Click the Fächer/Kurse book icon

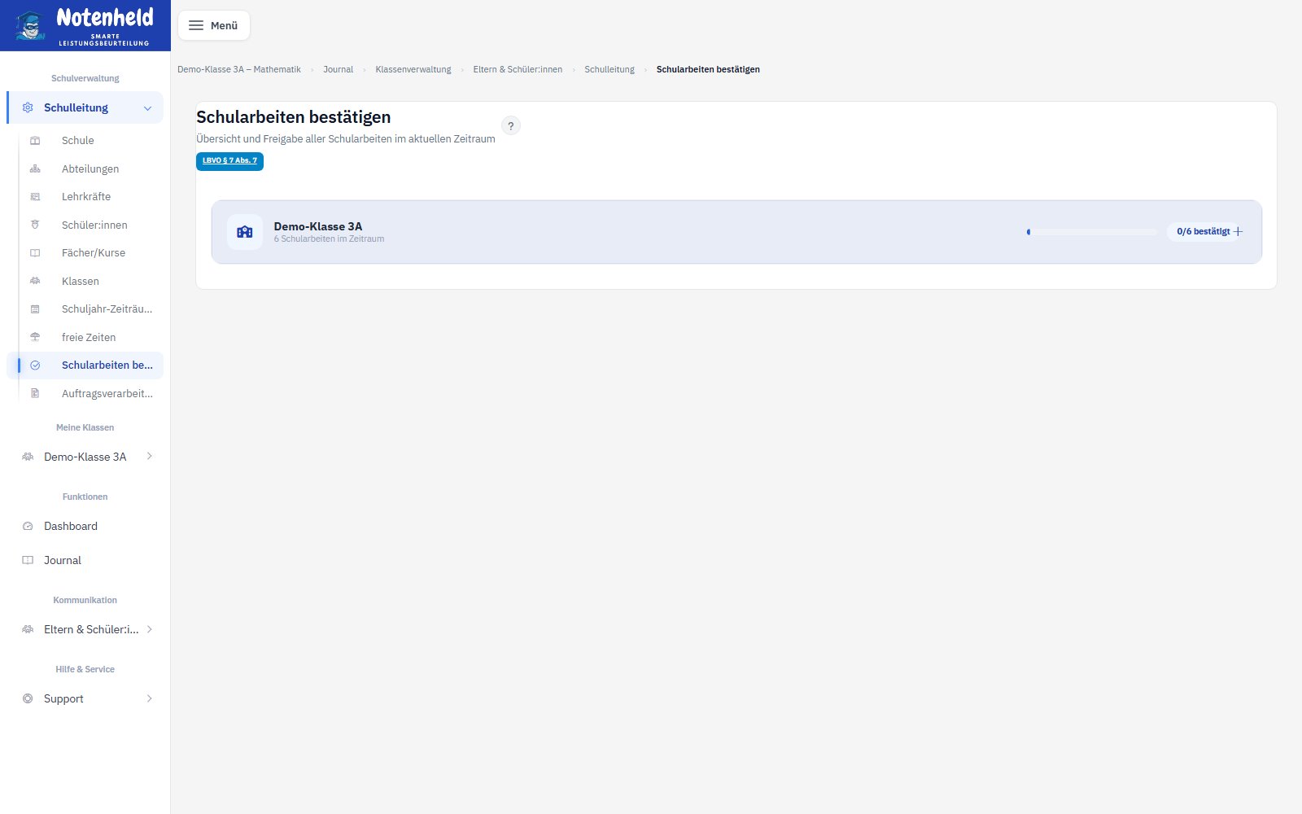pos(35,253)
